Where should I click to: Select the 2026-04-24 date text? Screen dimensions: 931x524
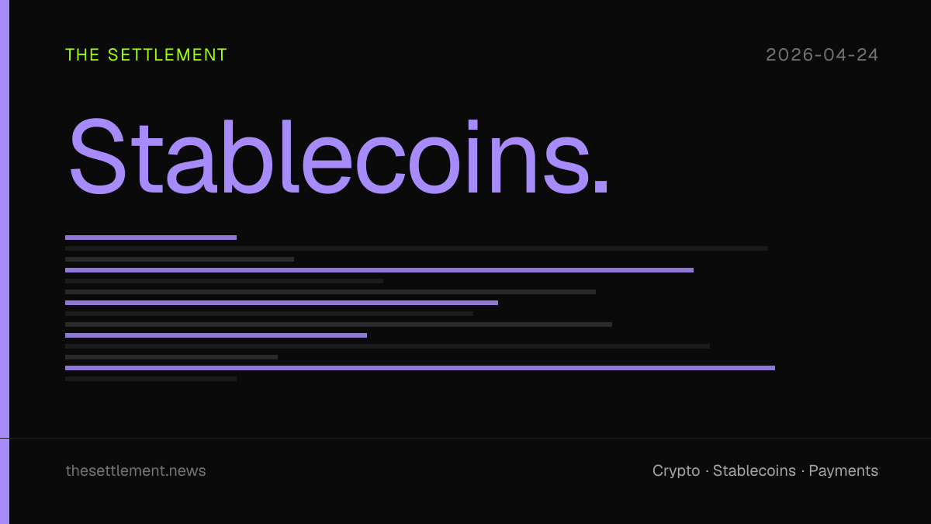pyautogui.click(x=822, y=55)
